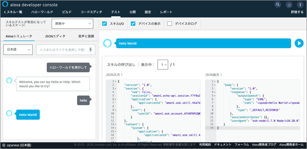
Task: Enable the デバイスのログ checkbox
Action: (170, 24)
